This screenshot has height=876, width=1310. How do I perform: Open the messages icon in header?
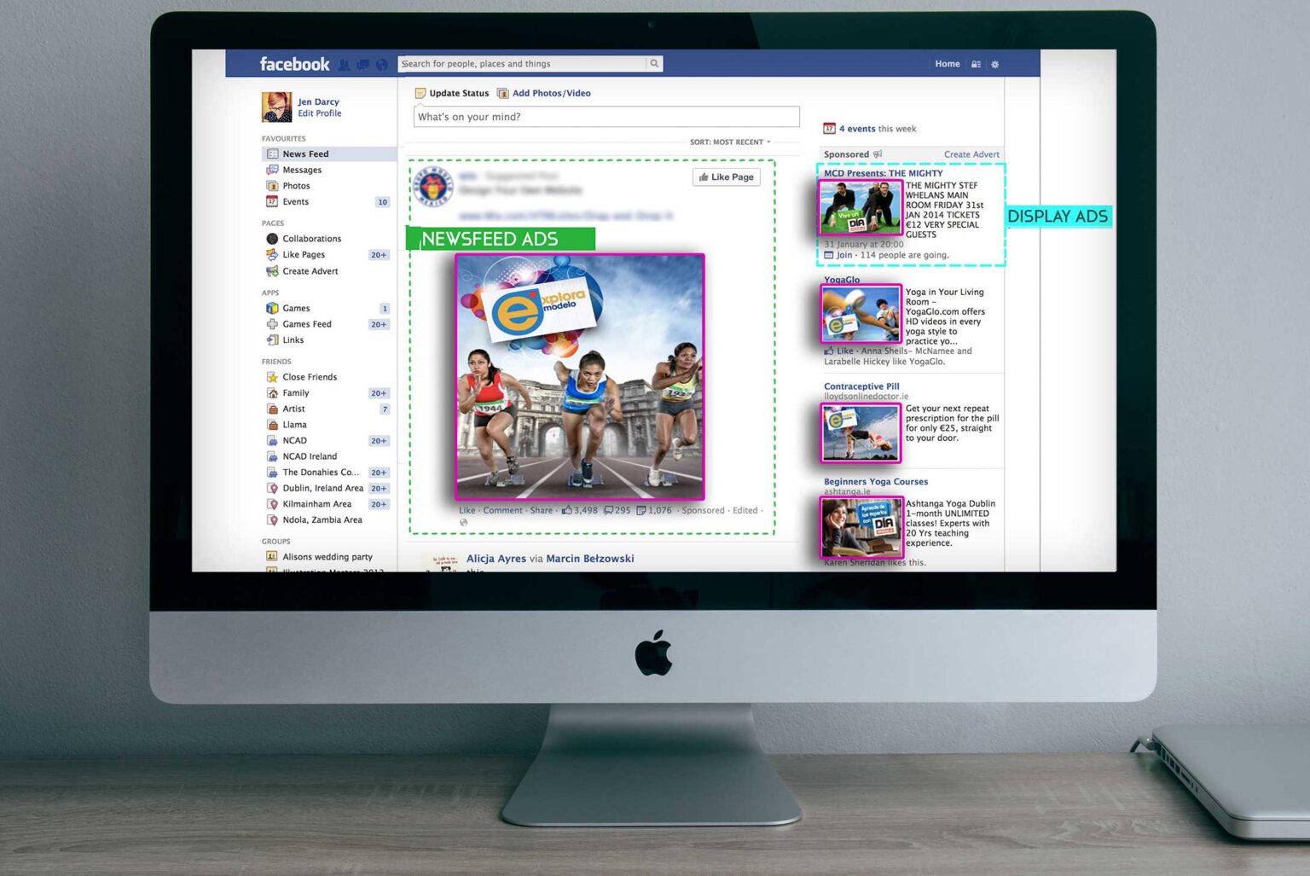[x=363, y=65]
